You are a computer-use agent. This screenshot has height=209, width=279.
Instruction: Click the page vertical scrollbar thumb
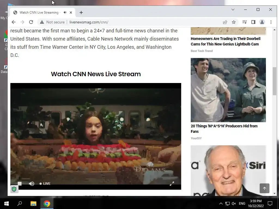(x=274, y=81)
